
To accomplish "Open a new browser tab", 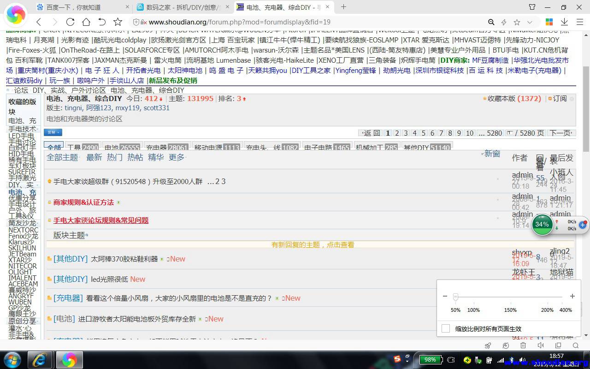I will pyautogui.click(x=343, y=7).
